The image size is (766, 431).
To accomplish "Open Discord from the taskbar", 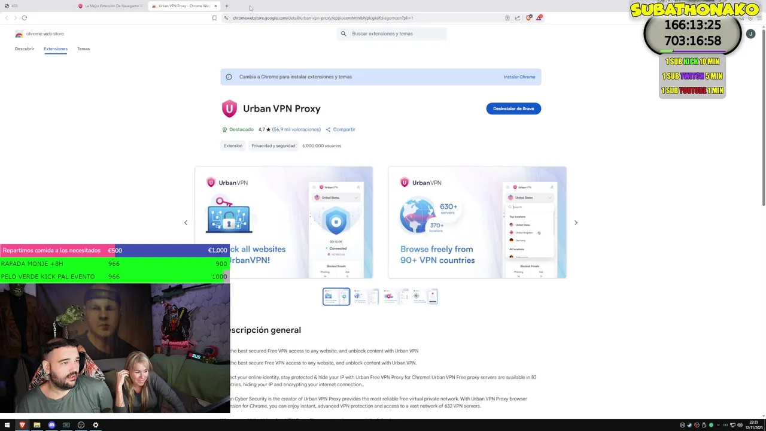I will (x=51, y=425).
